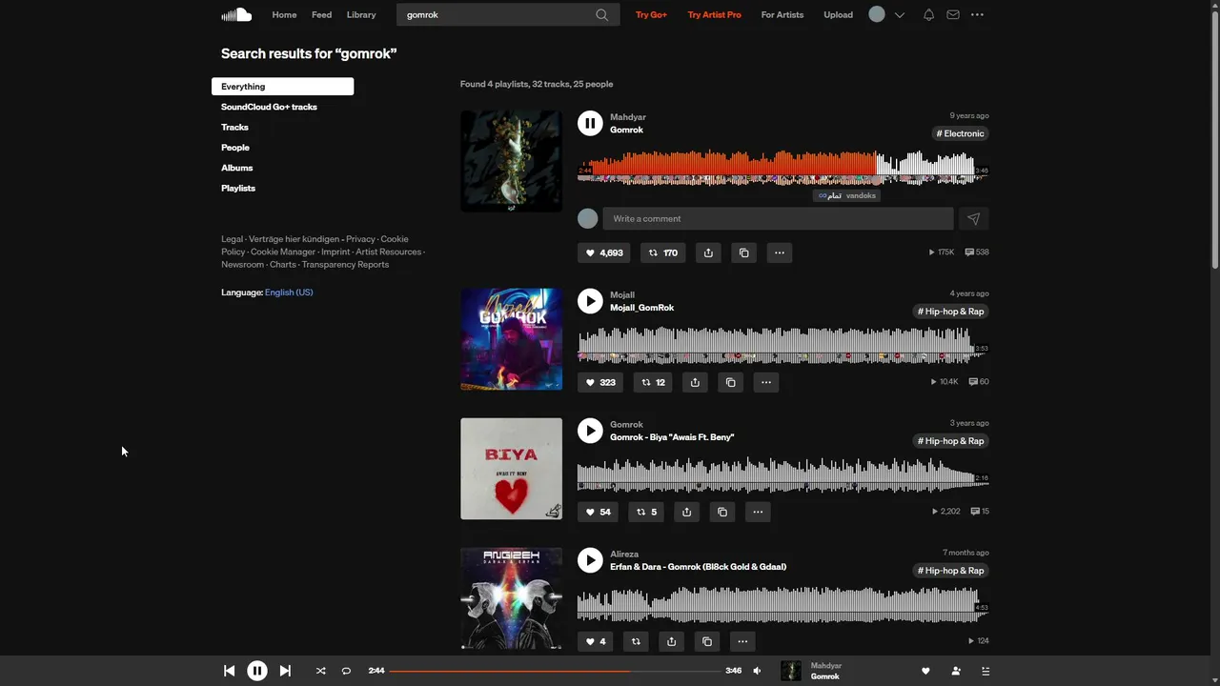Seek in the bottom player progress bar
Image resolution: width=1220 pixels, height=686 pixels.
pyautogui.click(x=556, y=671)
